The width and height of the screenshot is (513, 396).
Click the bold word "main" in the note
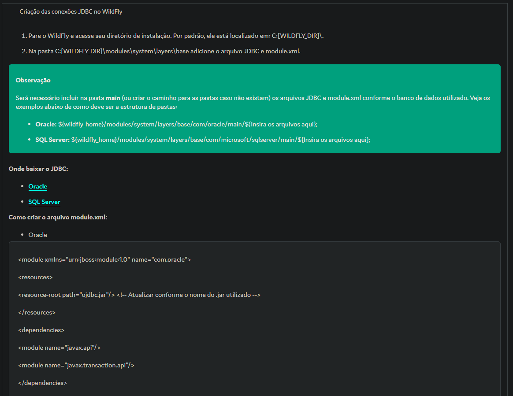113,98
